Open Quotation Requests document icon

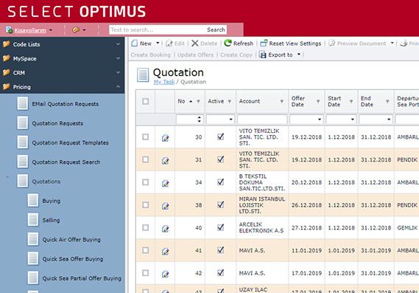[22, 123]
